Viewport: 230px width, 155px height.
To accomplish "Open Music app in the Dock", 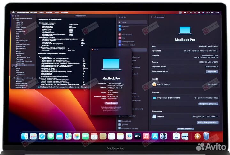I will pyautogui.click(x=146, y=136).
